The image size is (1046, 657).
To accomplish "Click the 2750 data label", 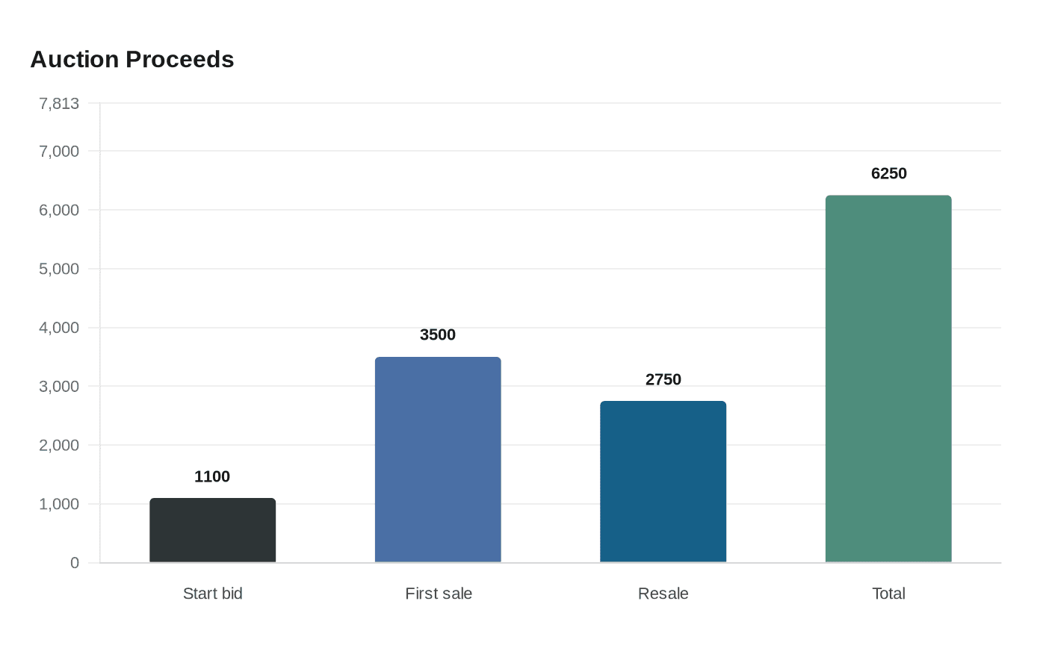I will (x=663, y=379).
